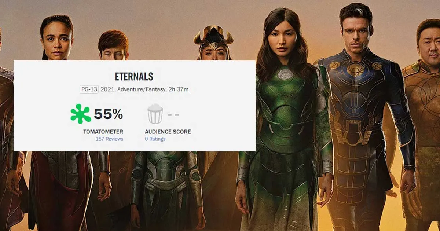Click the figure wearing the gold horned helmet
Viewport: 440px width, 231px height.
(x=214, y=45)
